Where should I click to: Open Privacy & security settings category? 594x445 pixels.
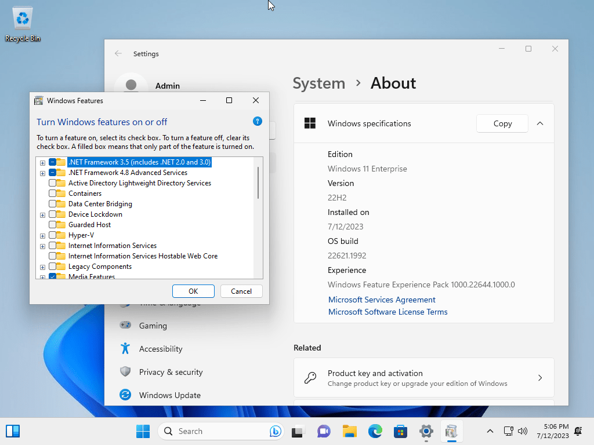click(x=171, y=372)
